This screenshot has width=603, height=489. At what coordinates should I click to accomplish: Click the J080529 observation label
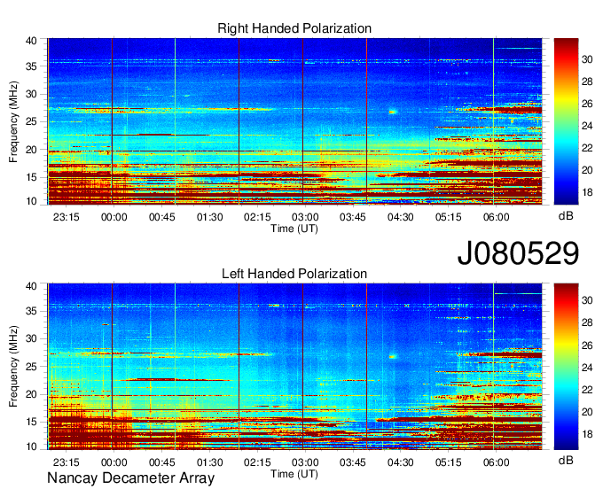(518, 253)
